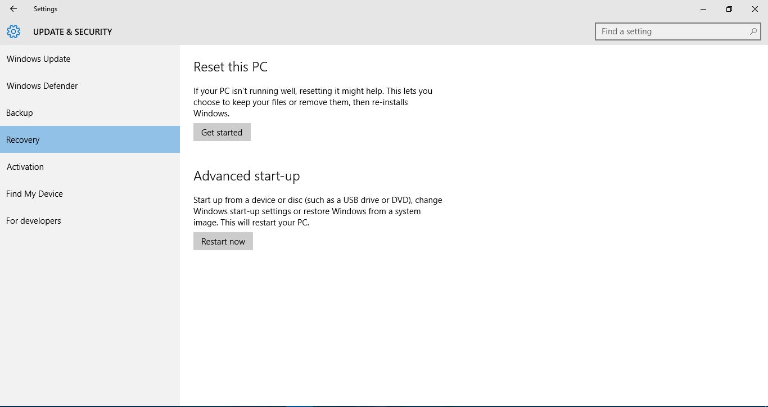Select the Backup section
The image size is (768, 407).
point(19,112)
